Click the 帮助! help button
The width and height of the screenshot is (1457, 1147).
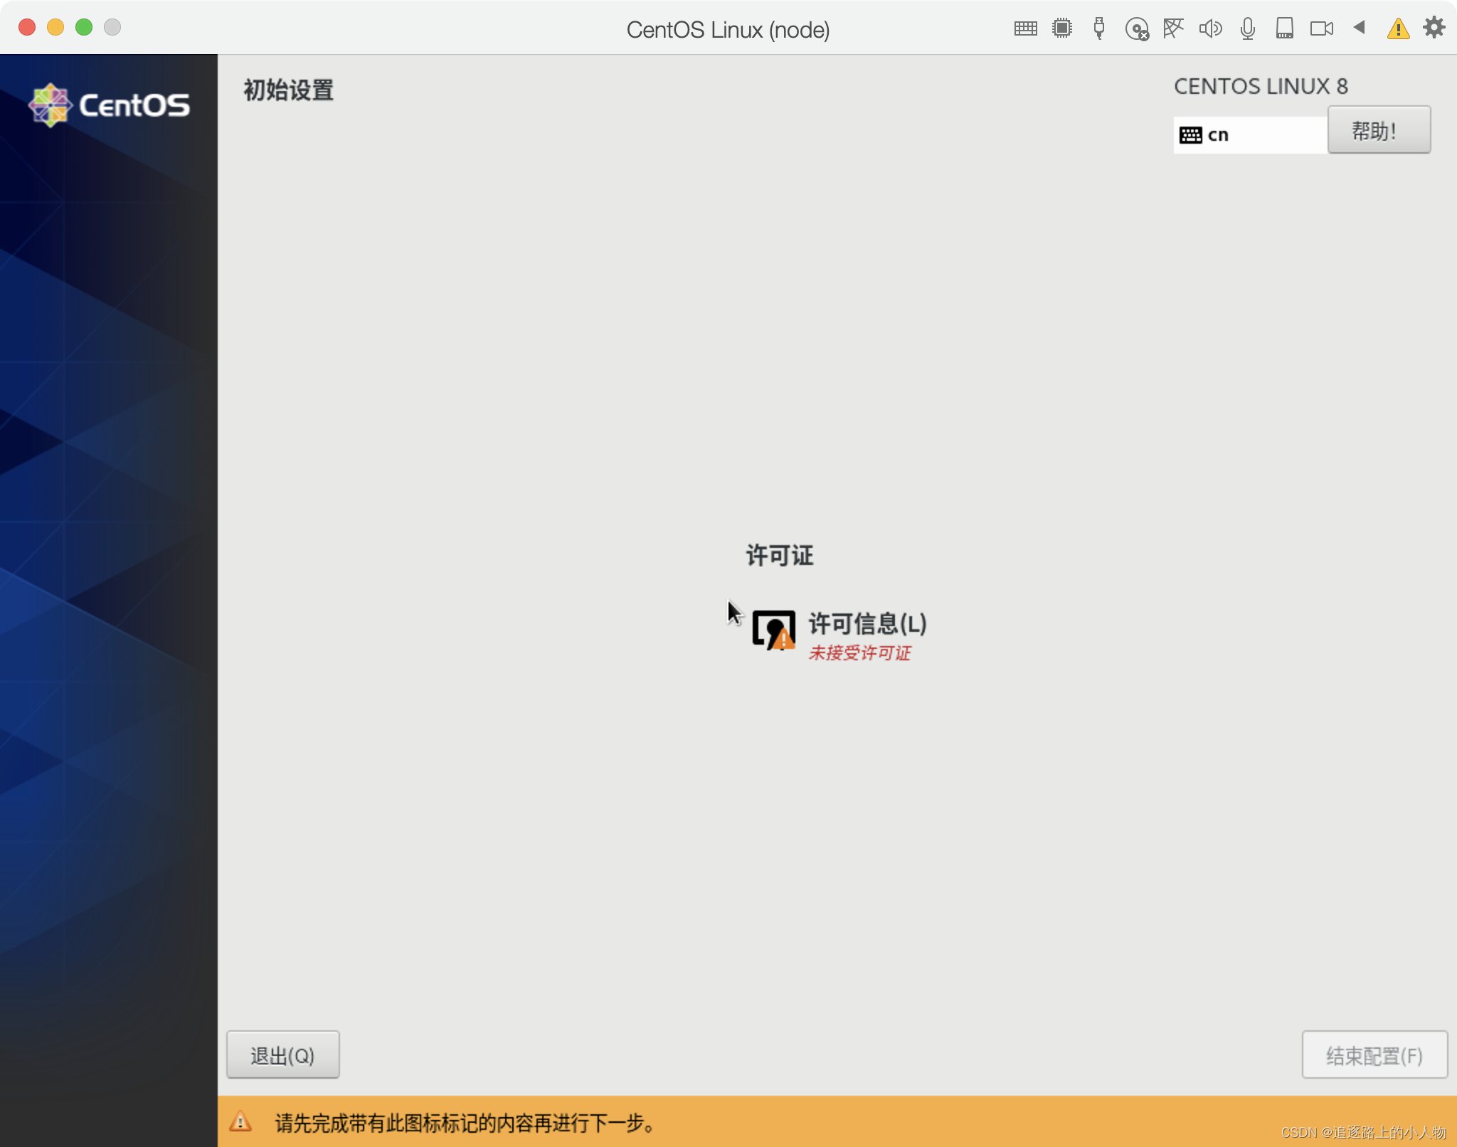click(1379, 130)
